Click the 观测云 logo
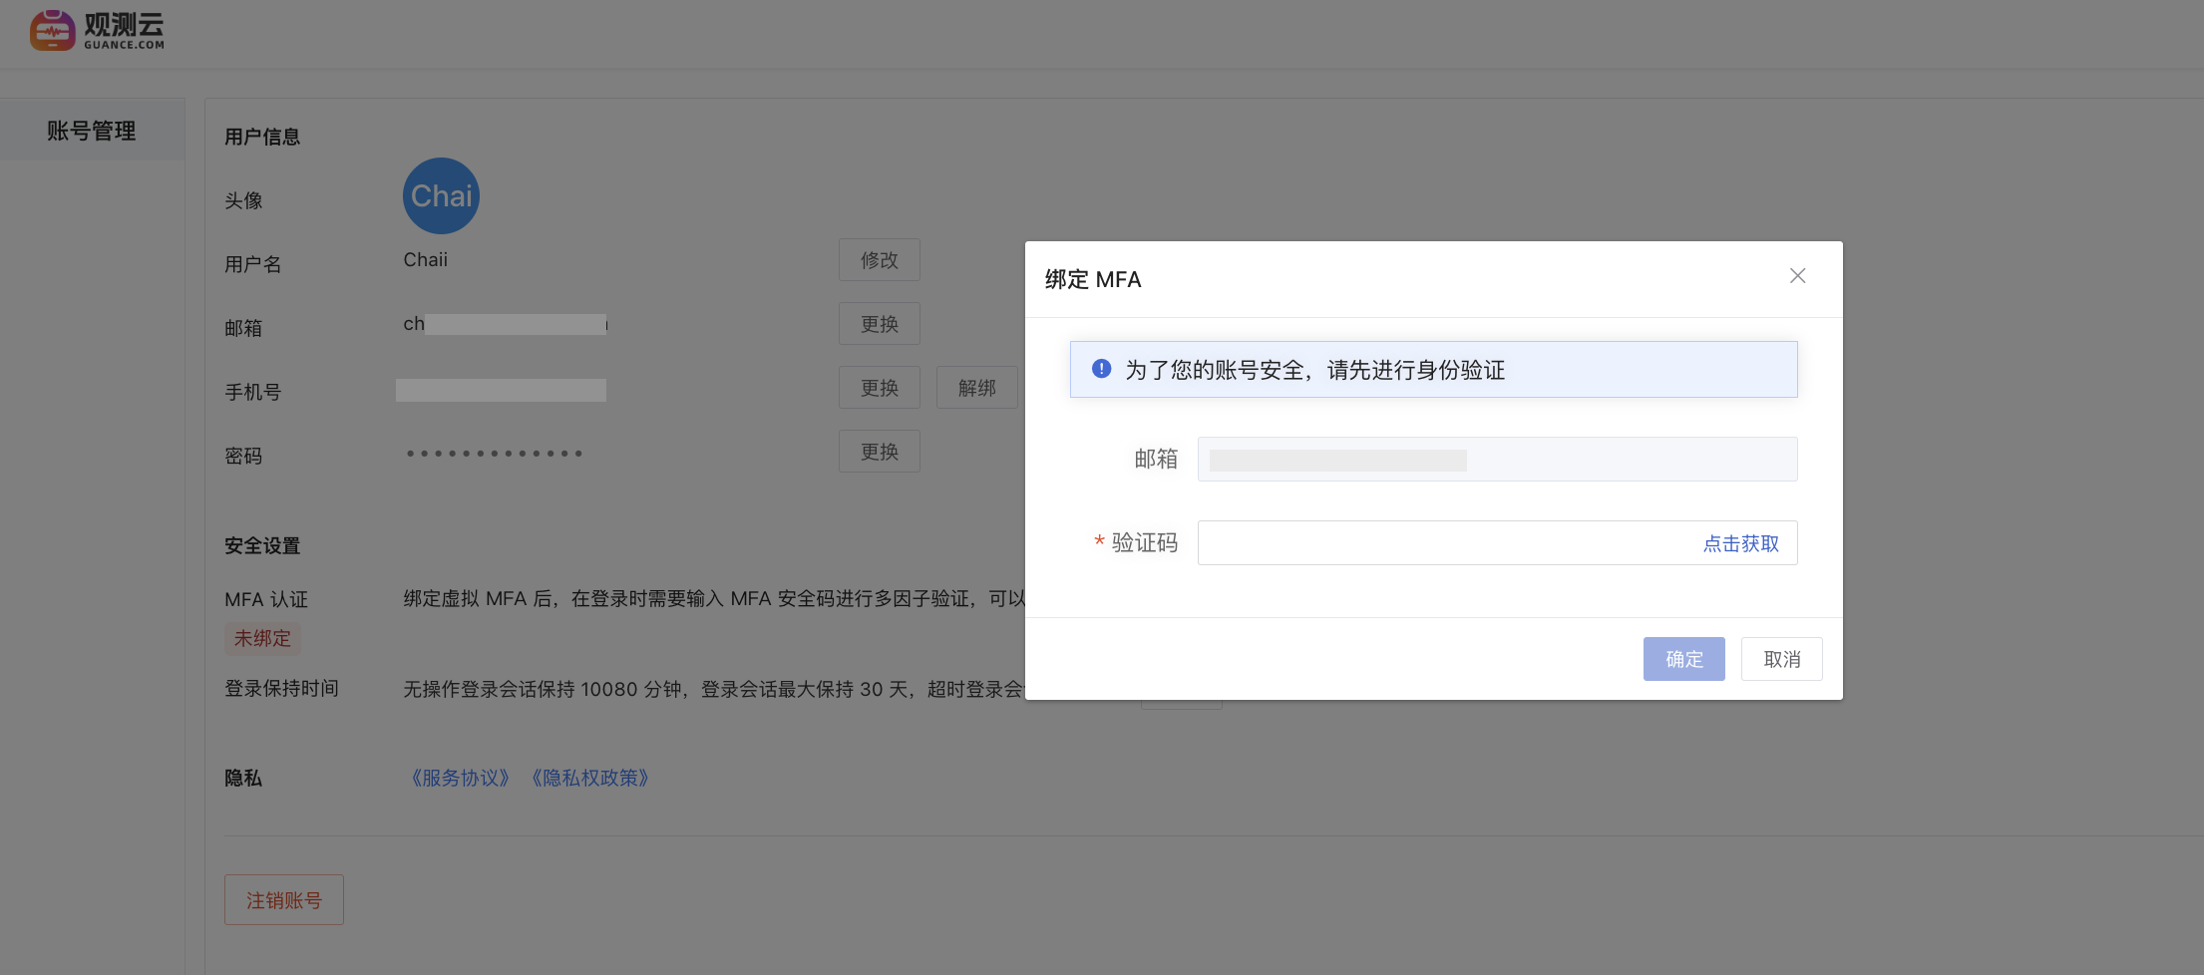The width and height of the screenshot is (2204, 975). click(x=97, y=30)
